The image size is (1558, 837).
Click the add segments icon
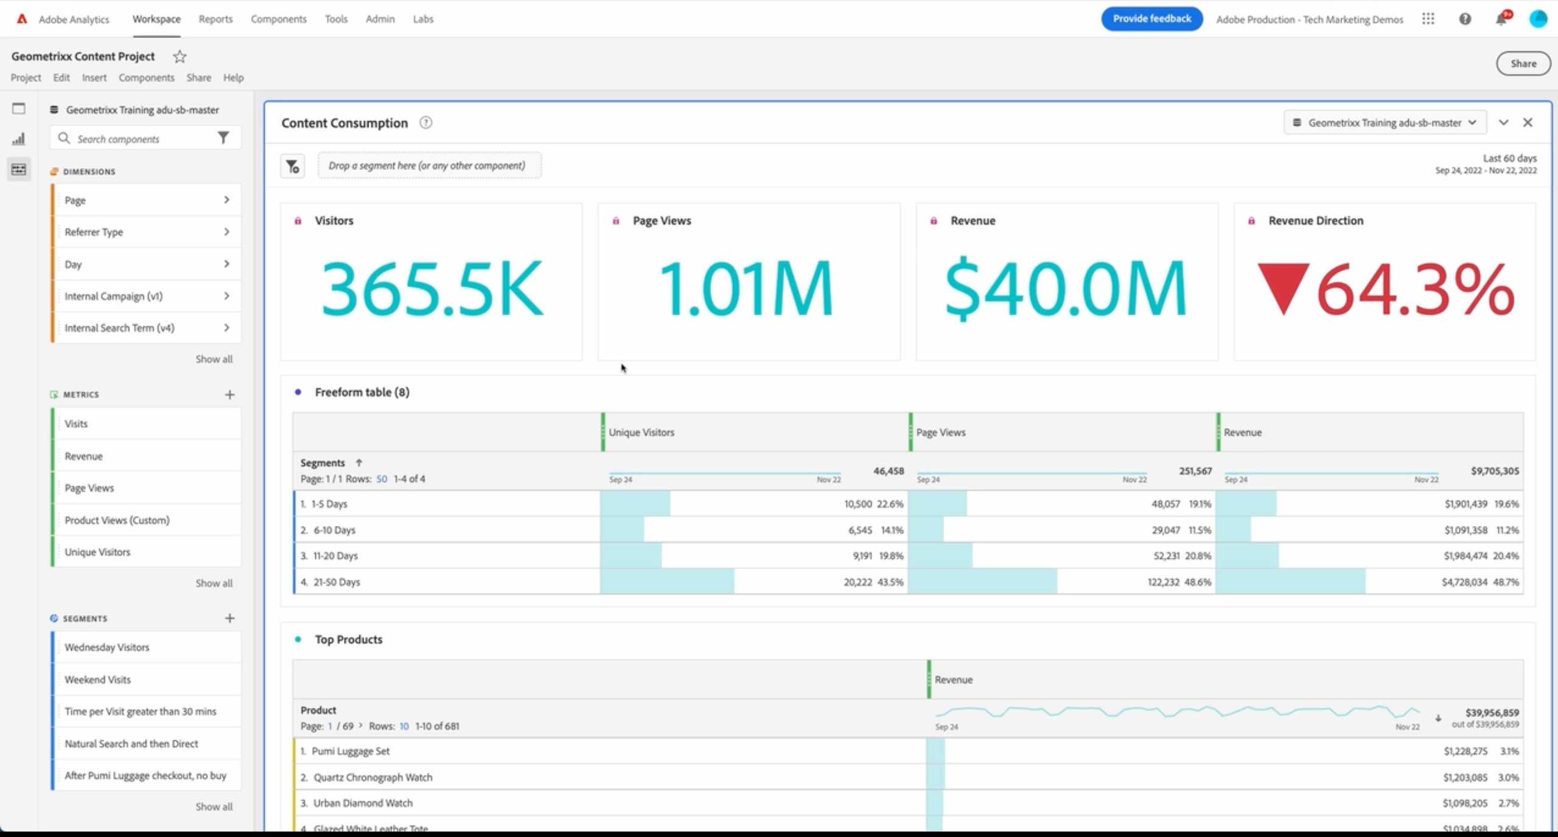click(230, 617)
